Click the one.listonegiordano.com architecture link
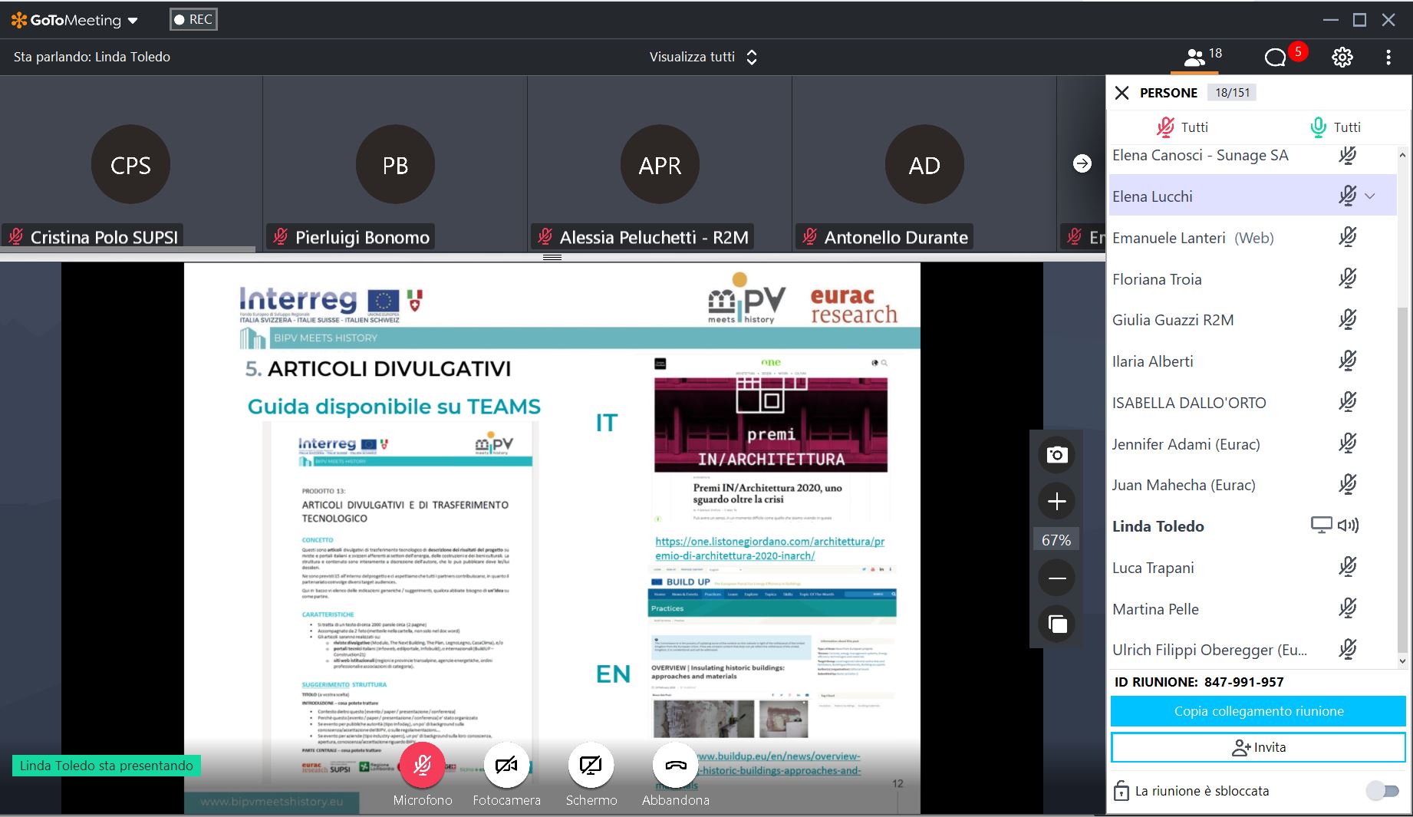This screenshot has height=817, width=1413. 770,549
